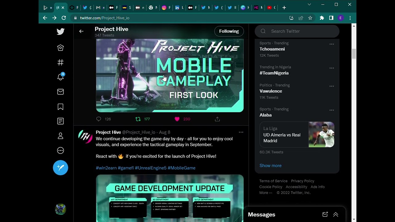Compose a new tweet with the feather button
This screenshot has height=222, width=395.
60,168
